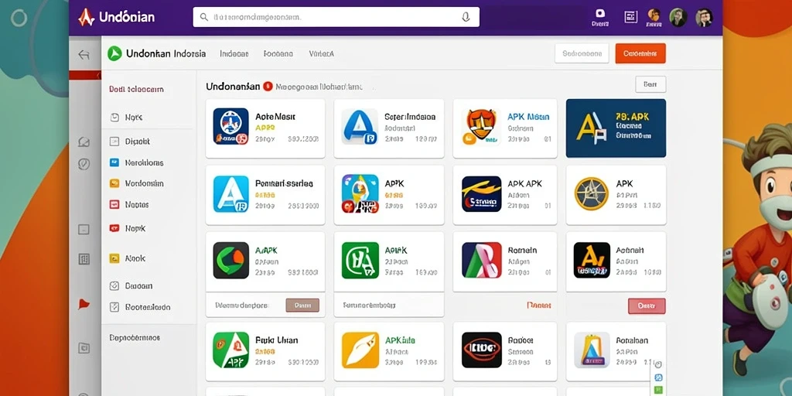Screen dimensions: 792x396
Task: Click the orange Coooenne button
Action: [640, 53]
